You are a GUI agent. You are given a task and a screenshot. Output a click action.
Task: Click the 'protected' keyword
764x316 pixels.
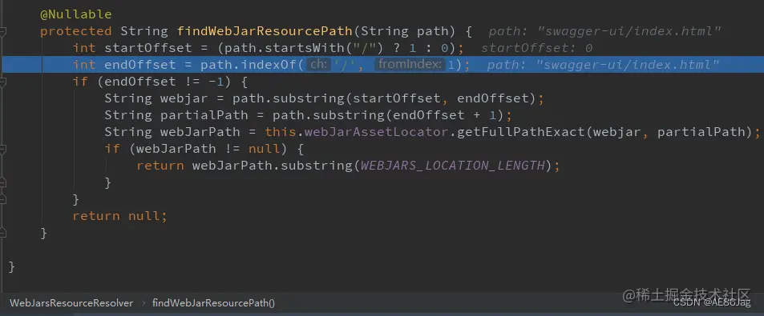point(75,32)
